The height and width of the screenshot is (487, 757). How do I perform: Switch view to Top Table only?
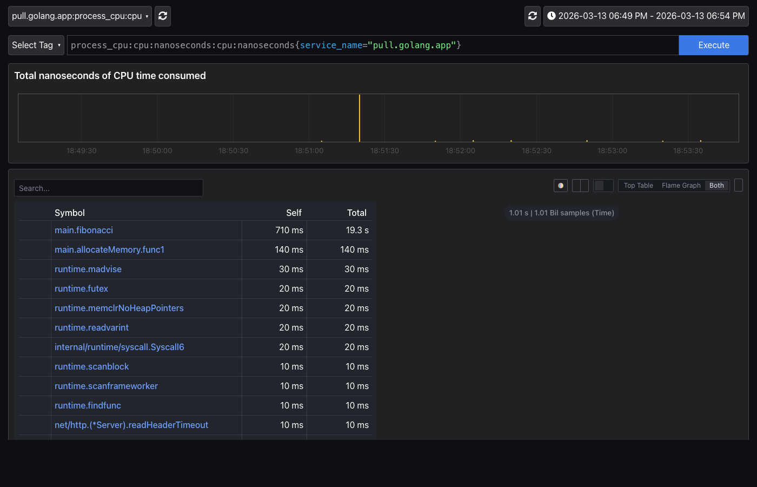point(638,186)
